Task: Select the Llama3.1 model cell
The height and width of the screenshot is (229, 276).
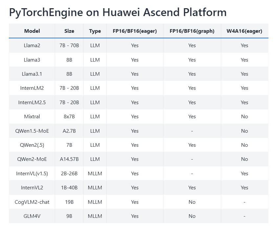Action: (32, 74)
